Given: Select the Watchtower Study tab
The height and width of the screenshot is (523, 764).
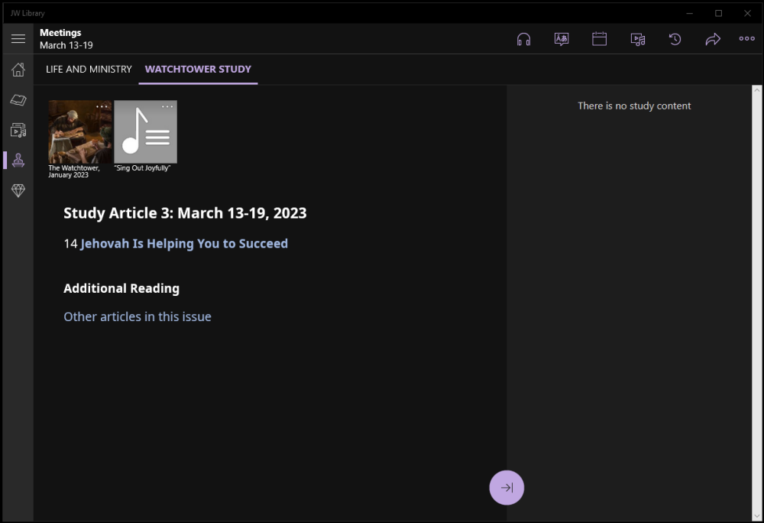Looking at the screenshot, I should (198, 69).
